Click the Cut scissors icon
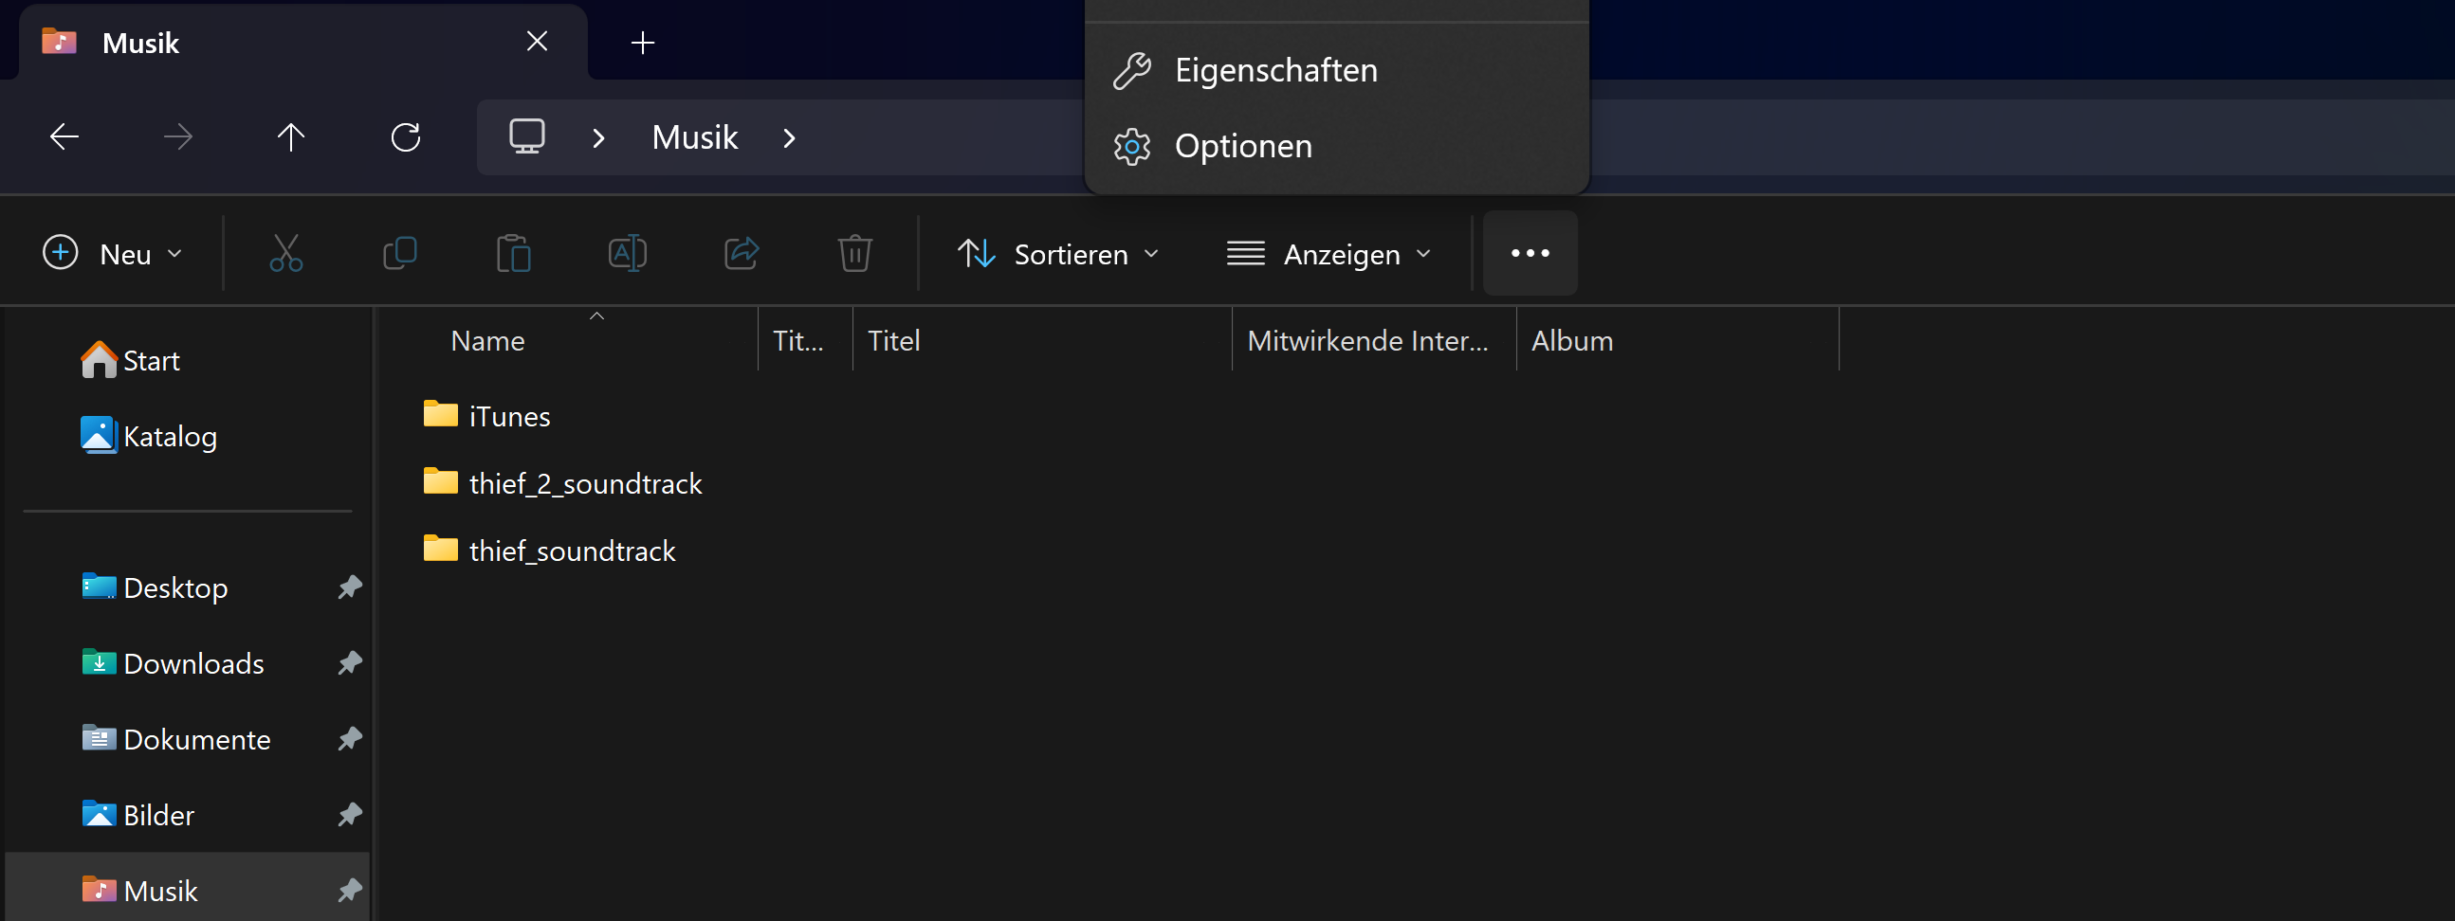Screen dimensions: 2455x921 click(286, 253)
